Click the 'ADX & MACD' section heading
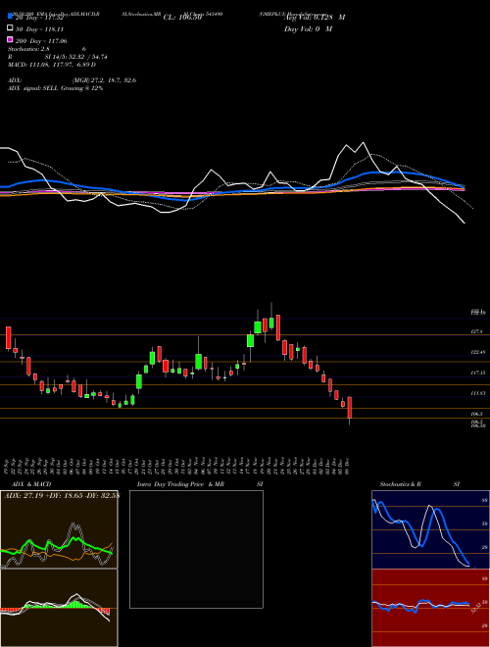The width and height of the screenshot is (490, 647). 31,484
